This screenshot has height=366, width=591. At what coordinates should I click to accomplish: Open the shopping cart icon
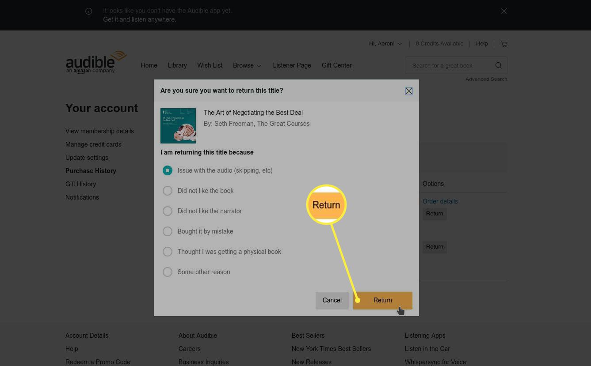(x=504, y=44)
